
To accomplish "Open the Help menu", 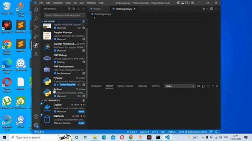I will (101, 3).
